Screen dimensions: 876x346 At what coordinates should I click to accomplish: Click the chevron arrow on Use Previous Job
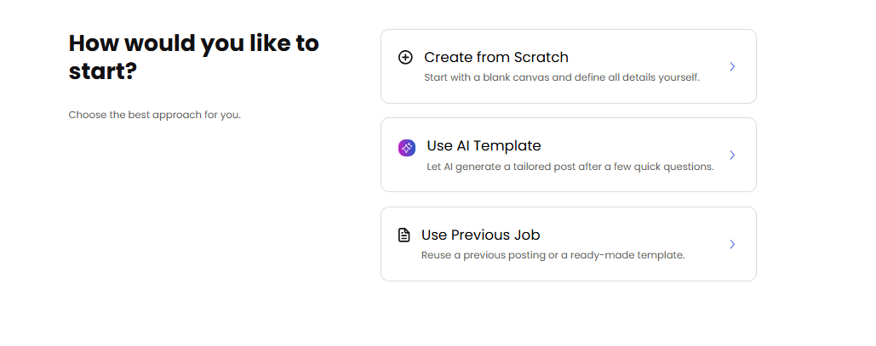point(732,244)
